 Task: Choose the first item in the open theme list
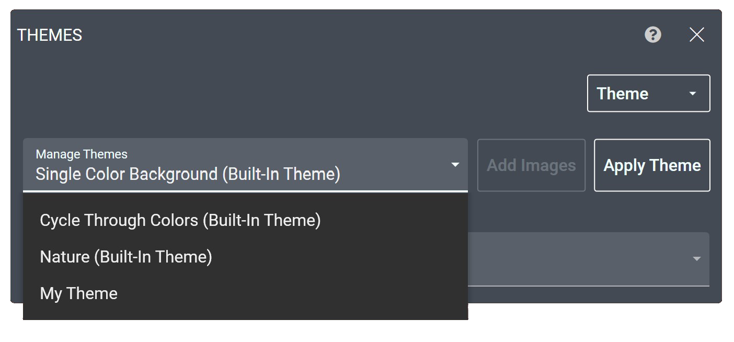tap(180, 220)
